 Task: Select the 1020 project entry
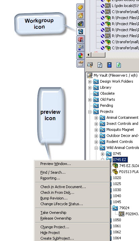click(x=117, y=178)
